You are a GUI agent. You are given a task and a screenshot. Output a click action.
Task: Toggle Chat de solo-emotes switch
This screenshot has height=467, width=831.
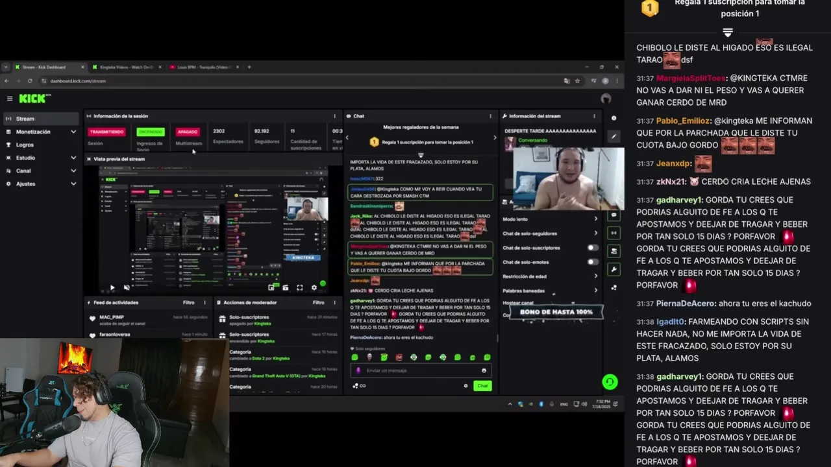593,262
